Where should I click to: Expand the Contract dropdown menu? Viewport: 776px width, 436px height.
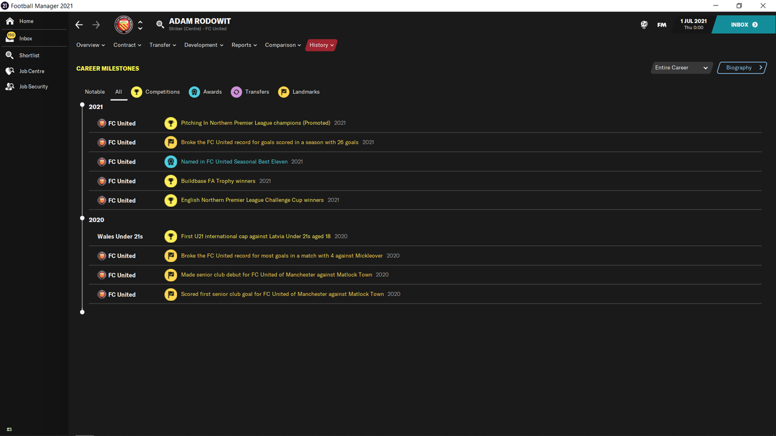[127, 45]
